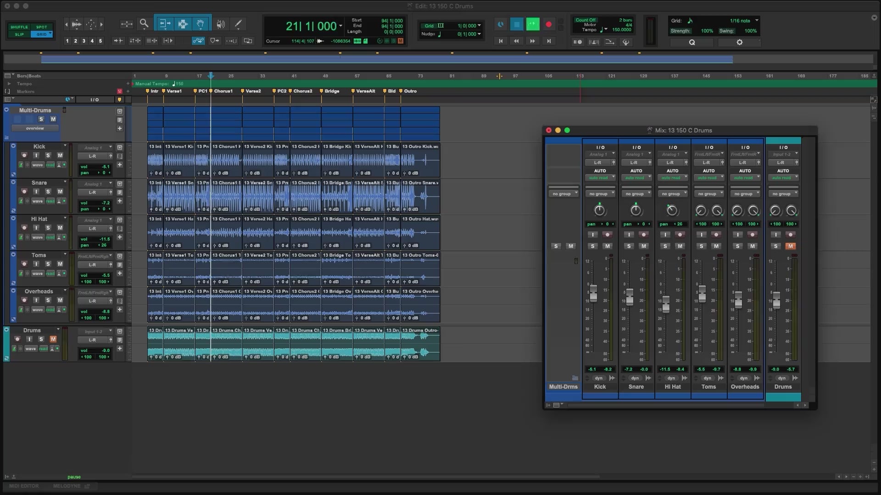
Task: Toggle the muted M on Drums mixer channel
Action: 790,246
